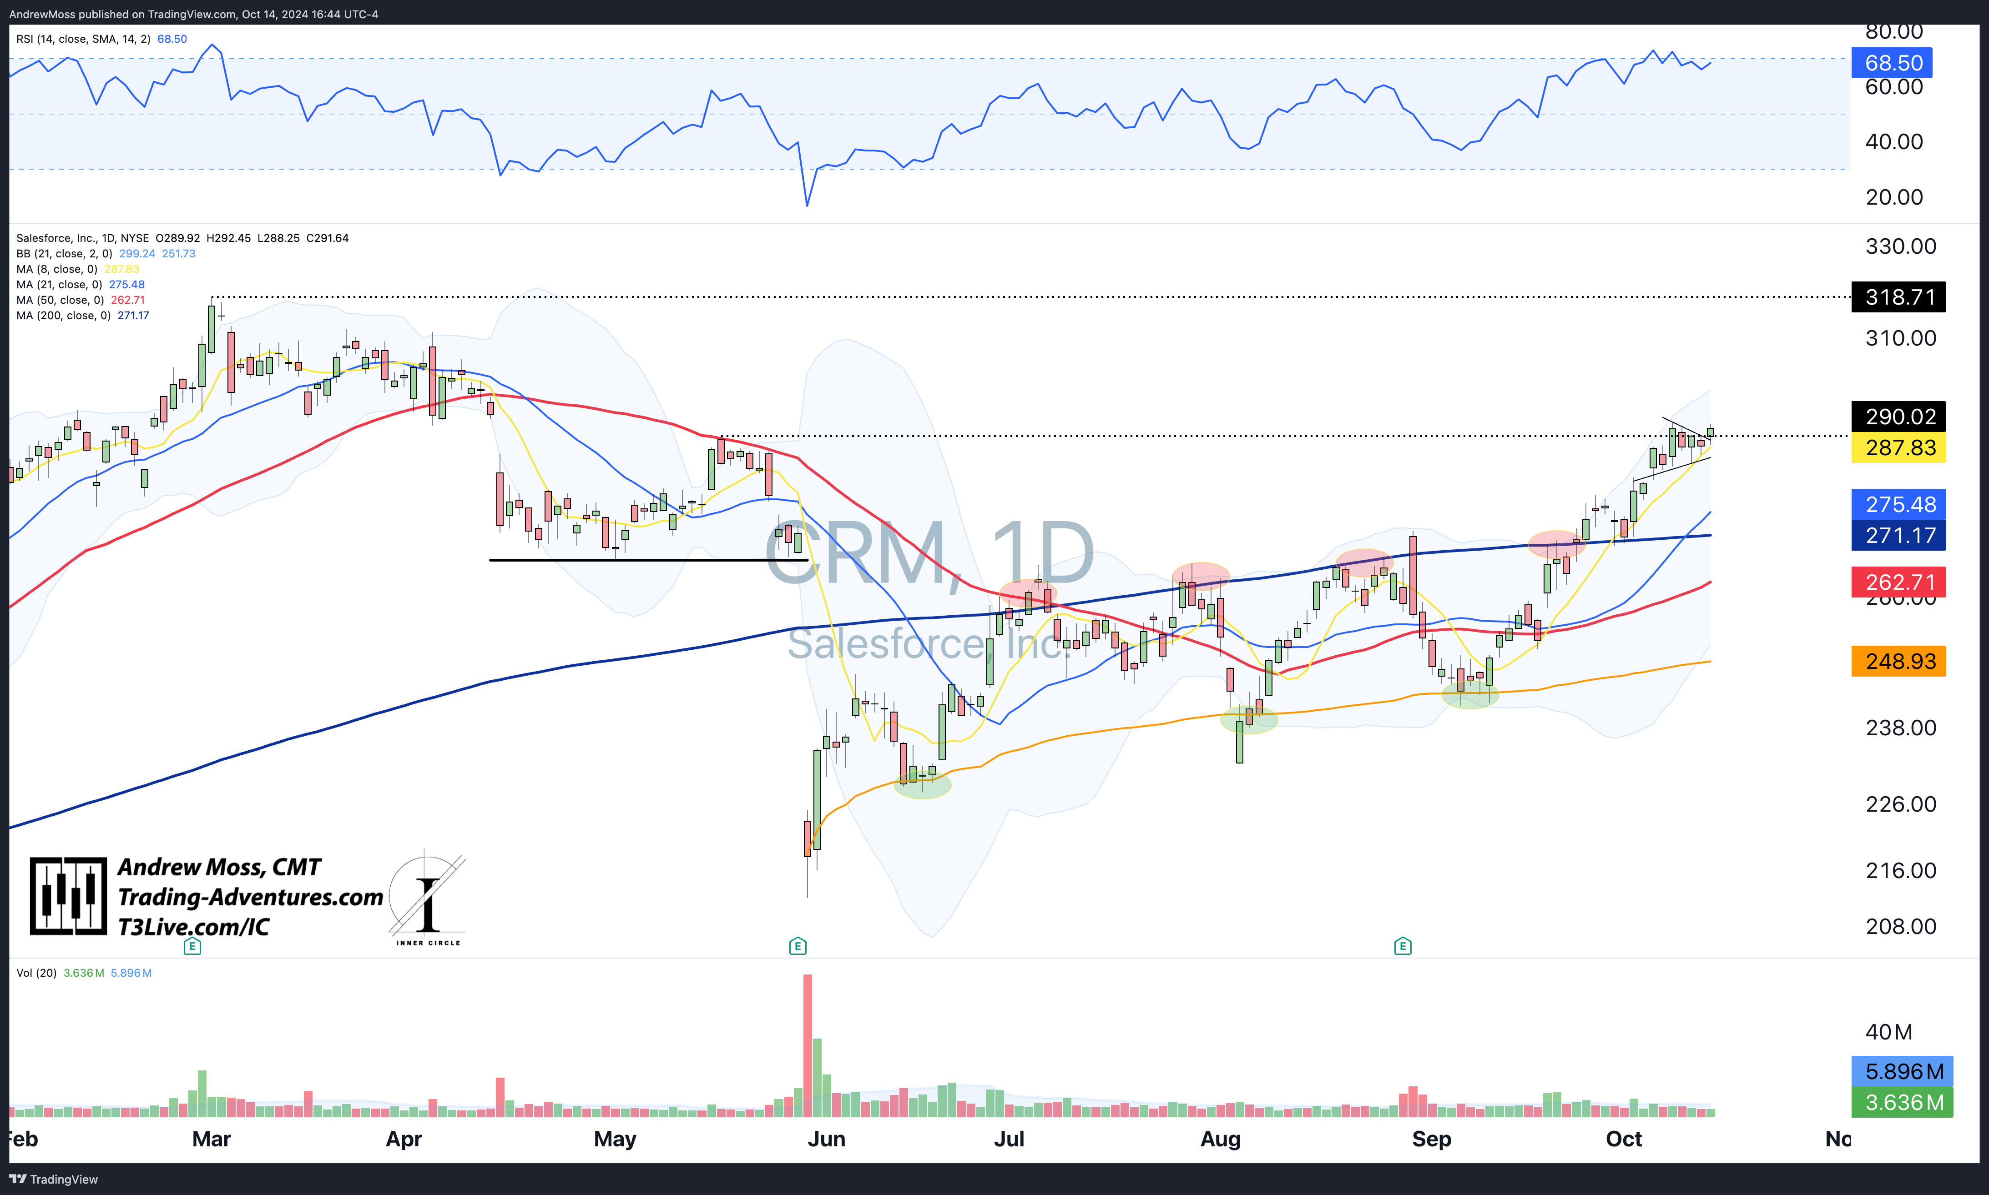Screen dimensions: 1989x1195
Task: Click the orange 248.93 price label
Action: (x=1899, y=661)
